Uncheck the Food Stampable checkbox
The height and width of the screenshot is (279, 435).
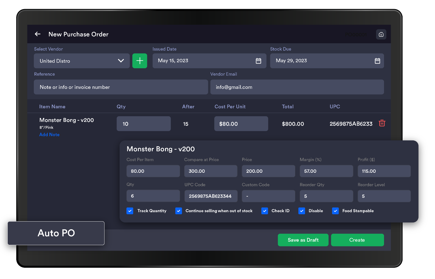(x=335, y=211)
